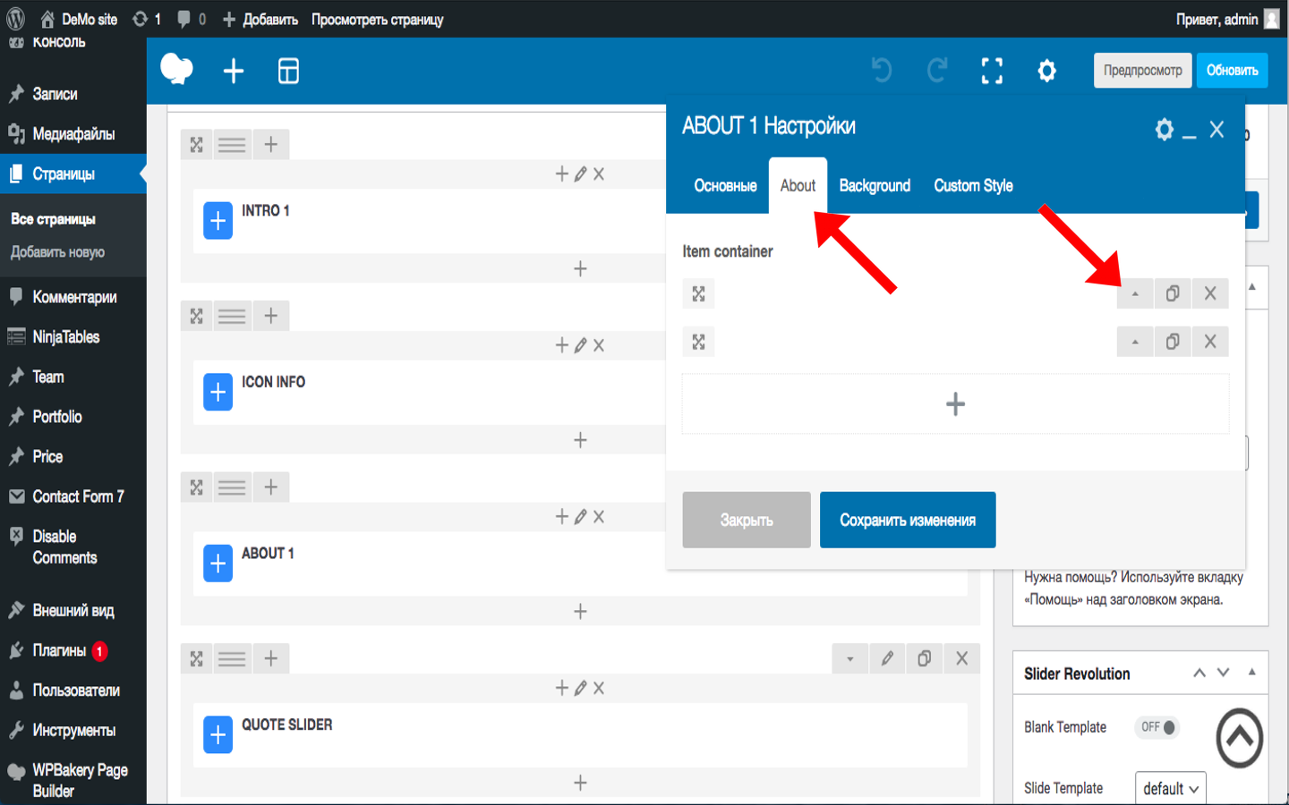Open the Custom Style tab
The height and width of the screenshot is (805, 1289).
973,185
